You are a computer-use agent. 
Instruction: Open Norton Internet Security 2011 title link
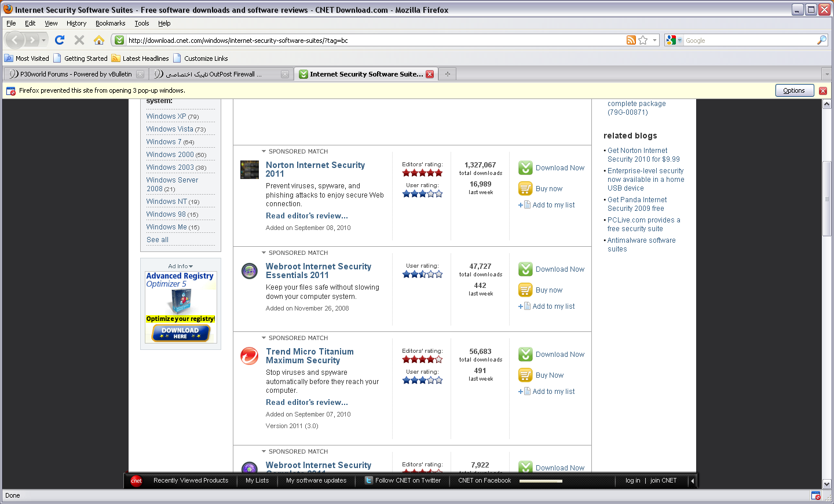click(x=315, y=169)
